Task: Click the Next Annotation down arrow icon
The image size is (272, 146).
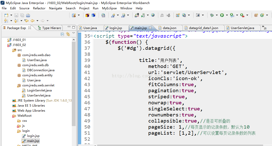Action: click(6, 21)
